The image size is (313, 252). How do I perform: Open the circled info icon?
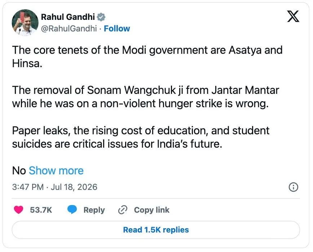click(x=294, y=187)
